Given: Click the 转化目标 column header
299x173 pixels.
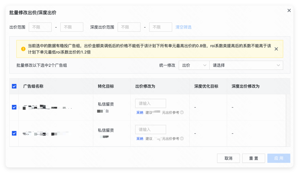Looking at the screenshot, I should pos(106,86).
